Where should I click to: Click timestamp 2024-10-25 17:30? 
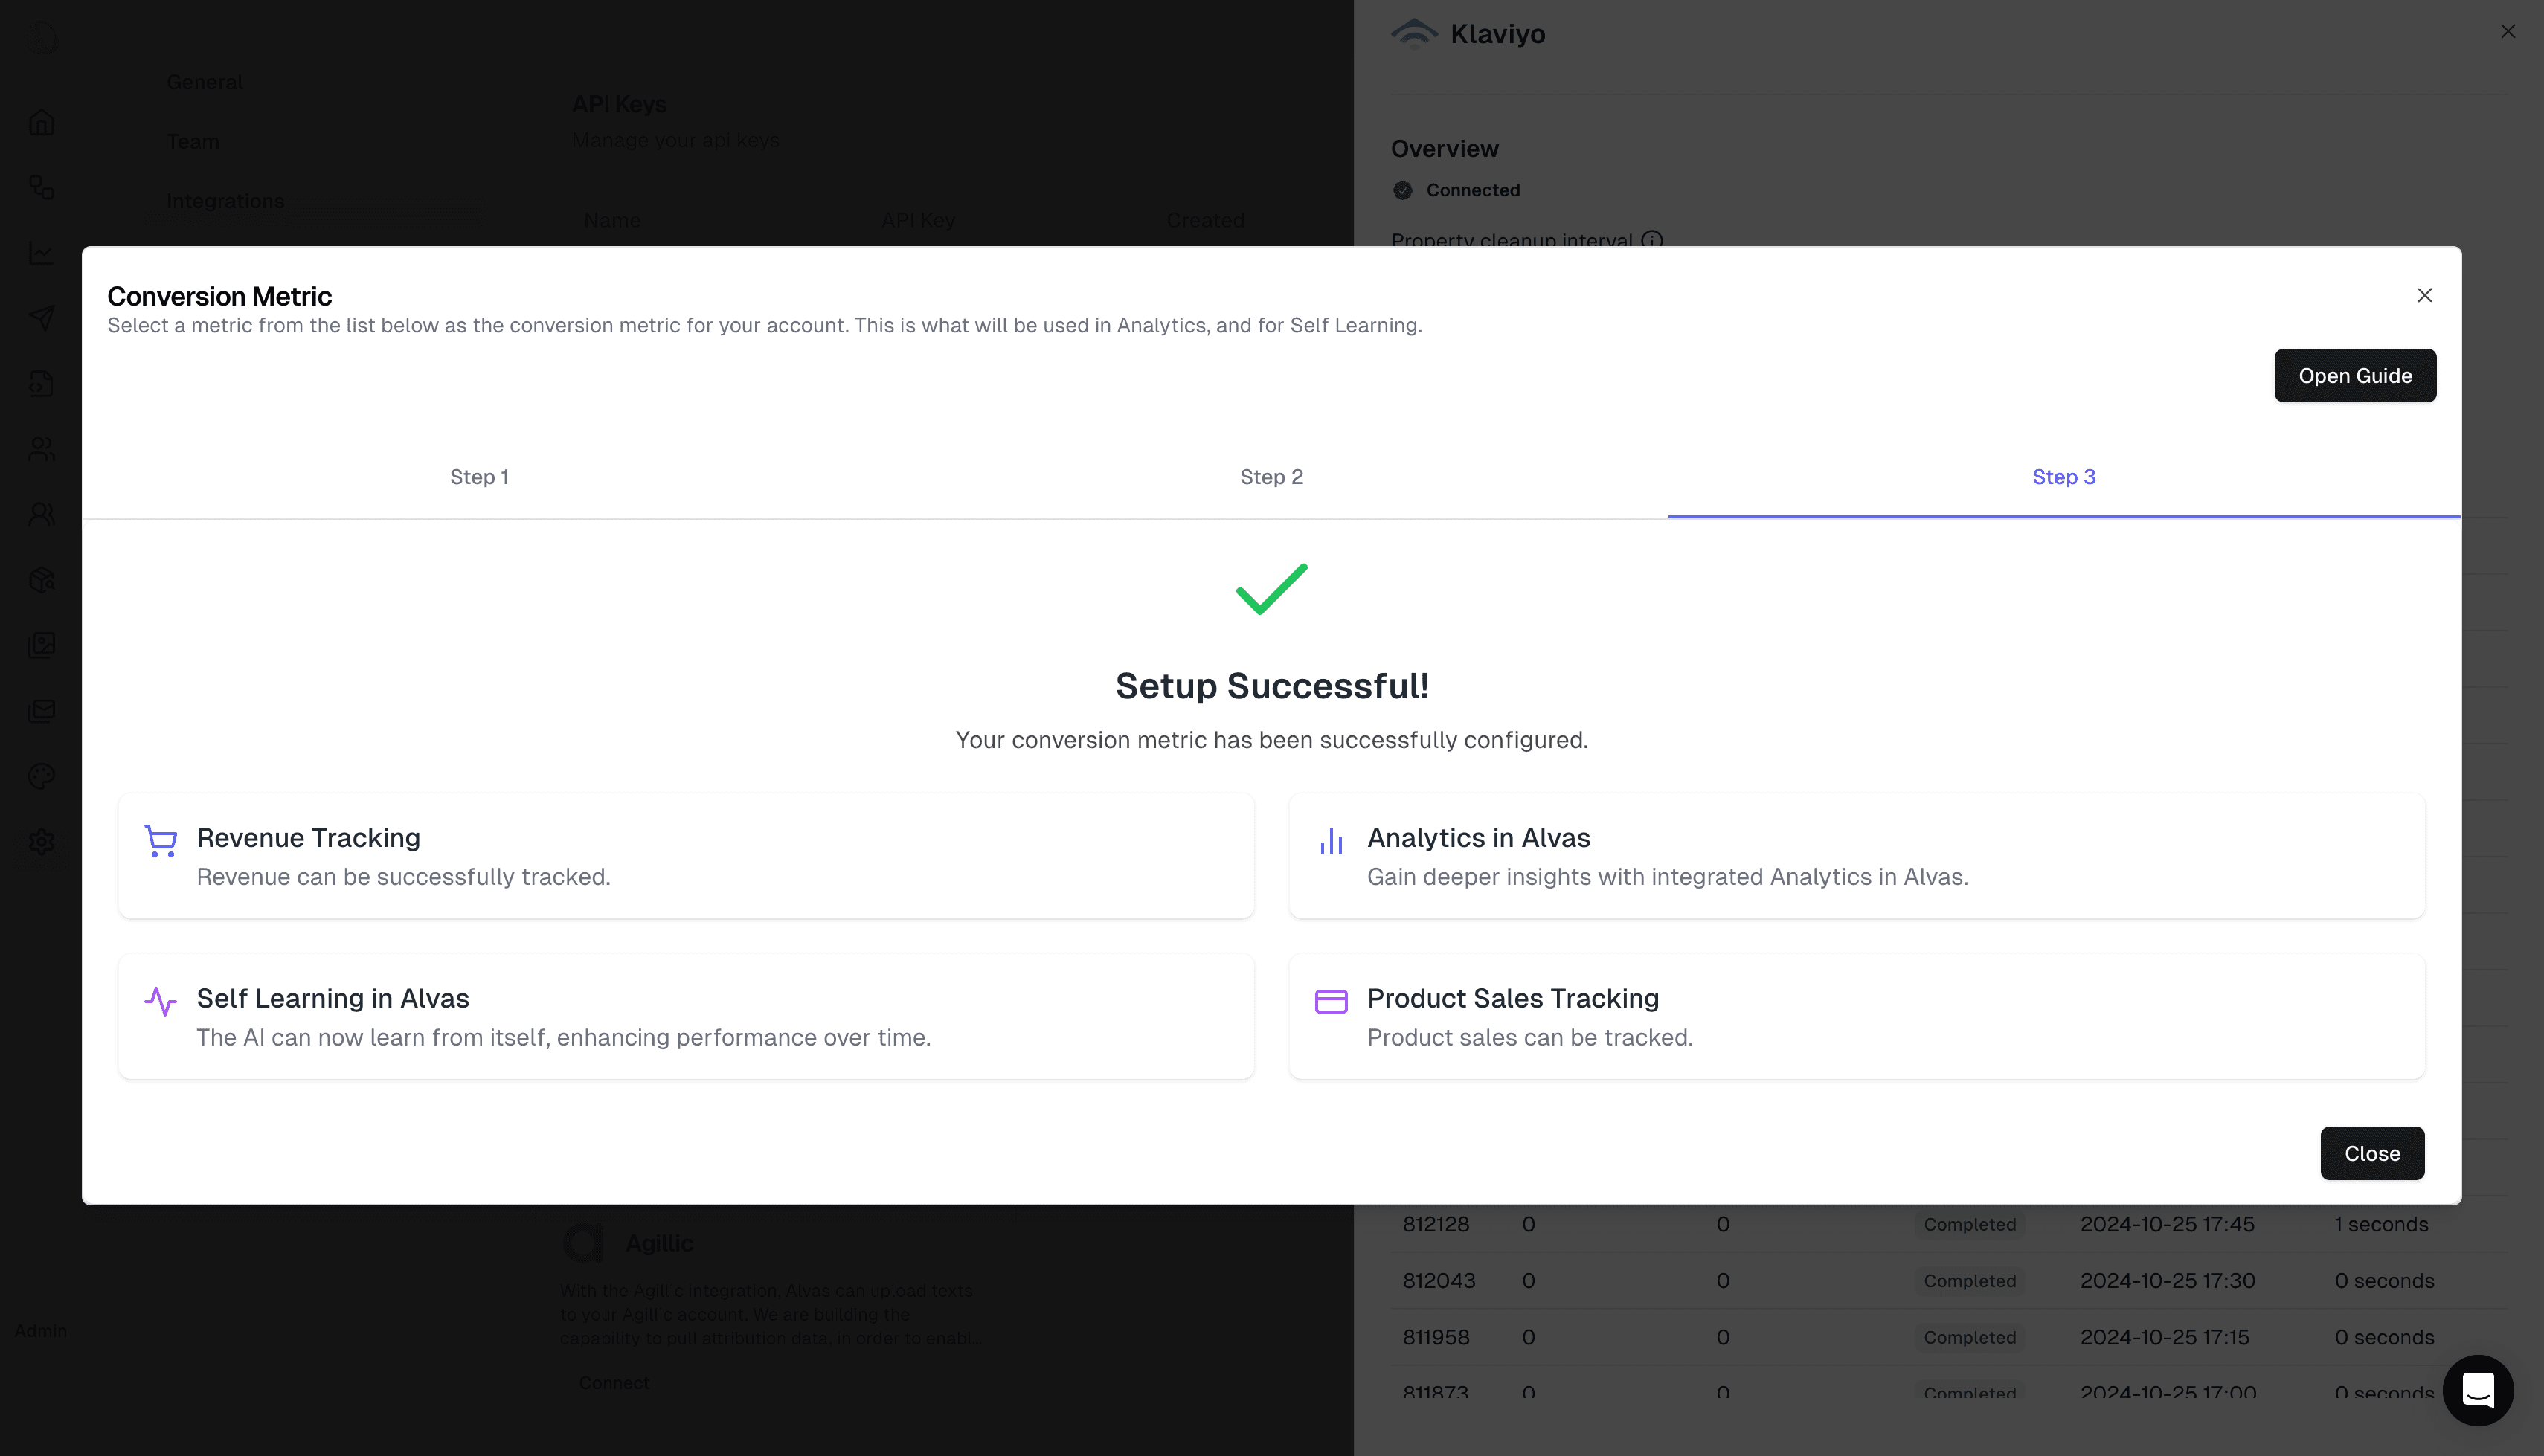point(2167,1280)
